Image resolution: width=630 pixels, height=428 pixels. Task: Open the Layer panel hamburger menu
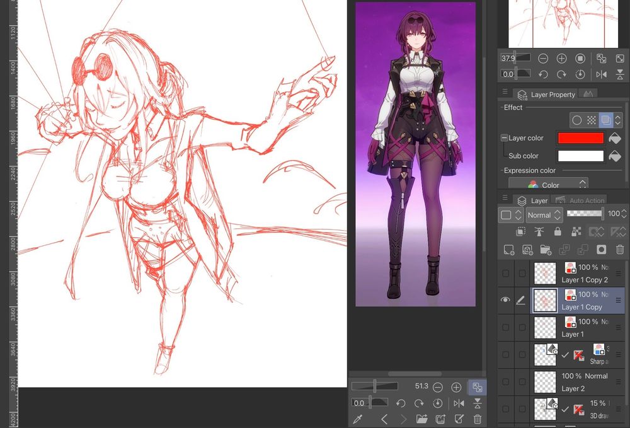coord(505,198)
